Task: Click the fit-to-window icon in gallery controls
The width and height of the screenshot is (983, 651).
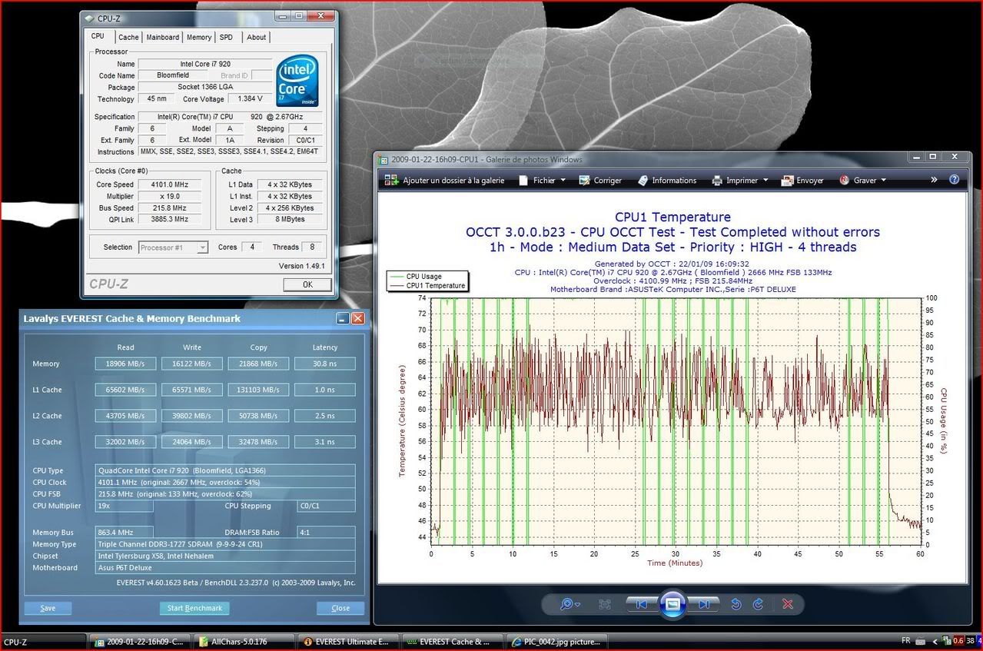Action: (605, 604)
